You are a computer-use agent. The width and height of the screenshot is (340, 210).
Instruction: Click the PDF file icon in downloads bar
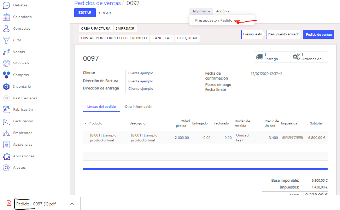tap(9, 203)
